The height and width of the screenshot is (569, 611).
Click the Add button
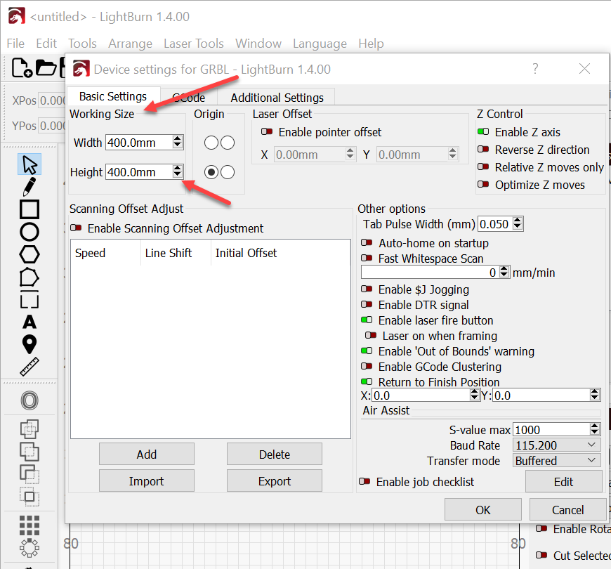click(147, 454)
